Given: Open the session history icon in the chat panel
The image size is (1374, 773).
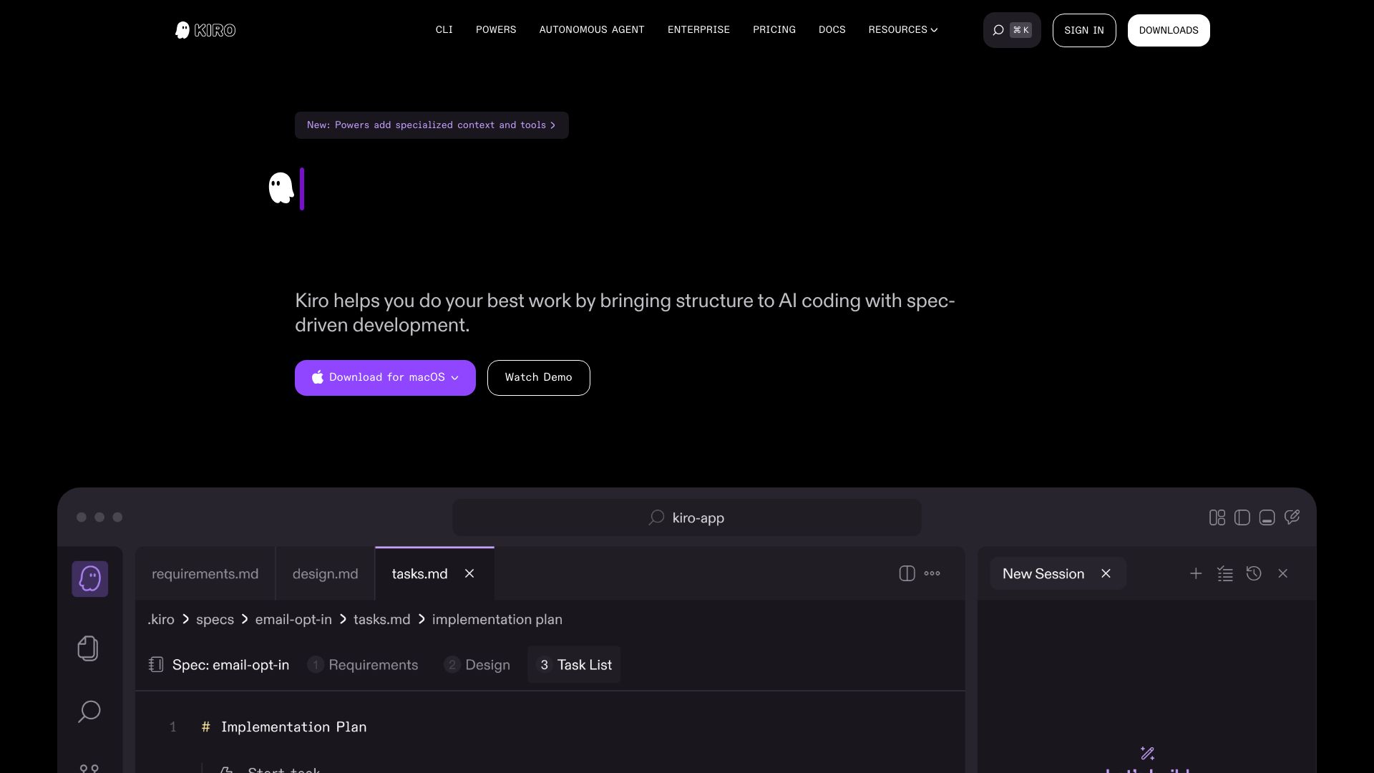Looking at the screenshot, I should pyautogui.click(x=1254, y=573).
